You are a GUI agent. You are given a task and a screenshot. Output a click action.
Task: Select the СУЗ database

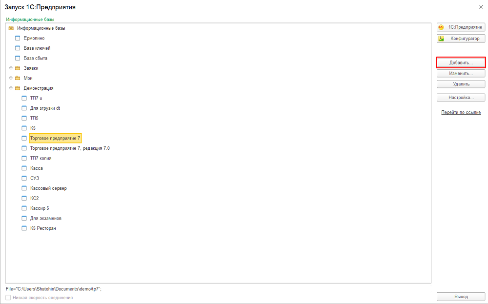click(x=35, y=178)
